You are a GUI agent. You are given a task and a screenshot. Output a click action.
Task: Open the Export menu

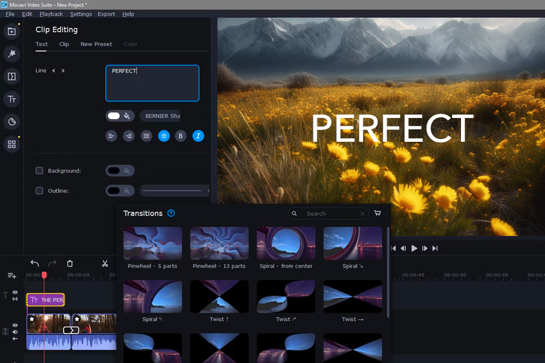106,14
